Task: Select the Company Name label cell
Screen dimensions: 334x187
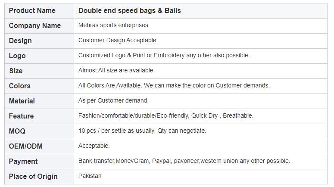Action: click(35, 25)
